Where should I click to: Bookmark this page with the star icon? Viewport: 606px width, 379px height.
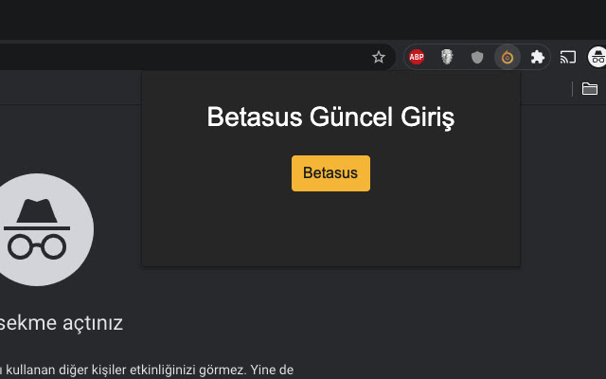tap(379, 57)
